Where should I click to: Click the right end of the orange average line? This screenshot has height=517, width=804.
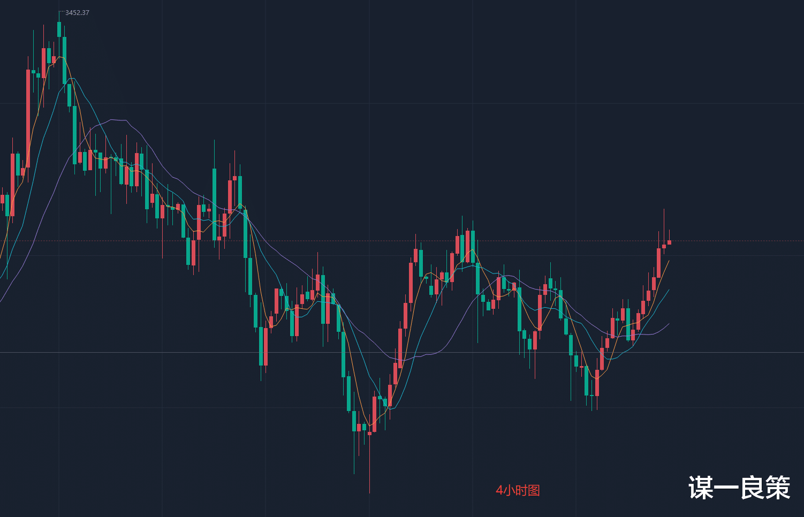coord(669,261)
